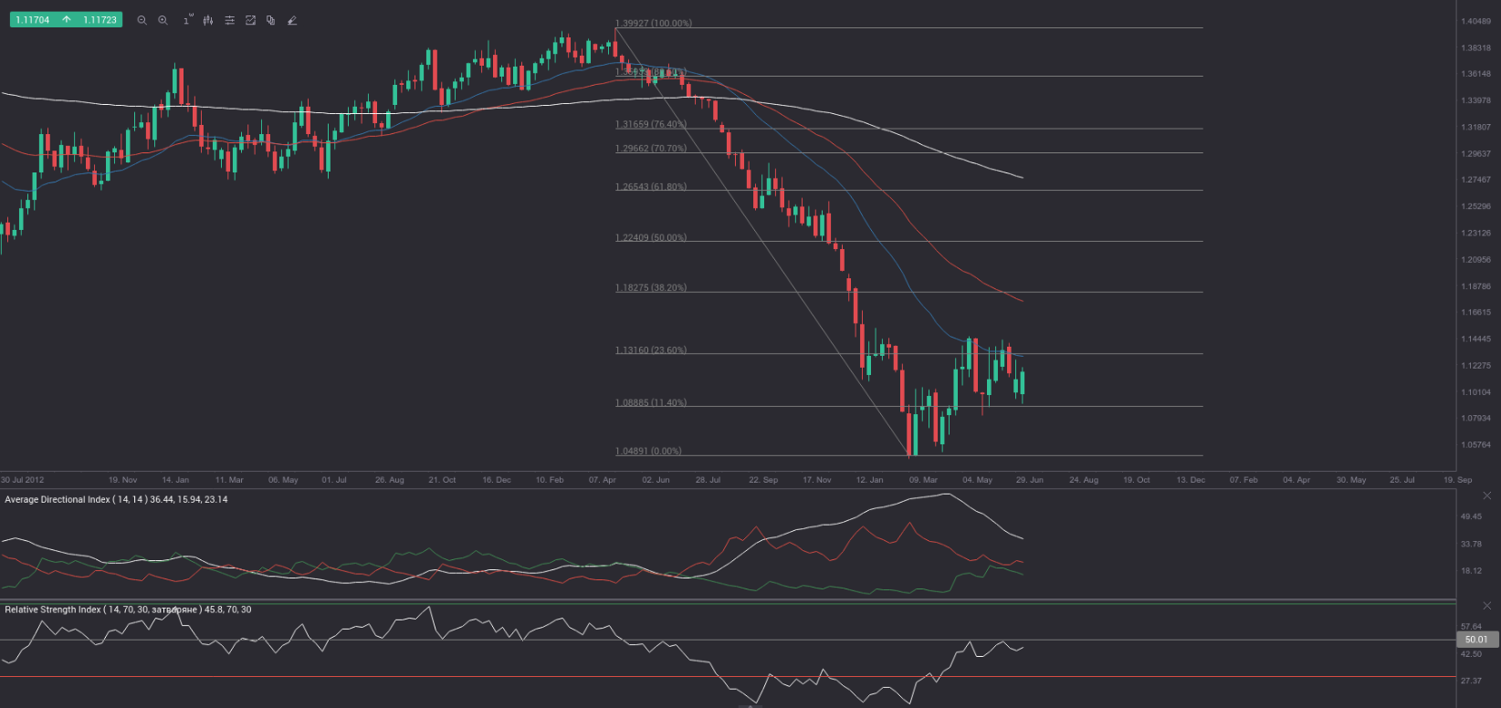The image size is (1501, 708).
Task: Click the green bid price 1.11704
Action: tap(33, 20)
